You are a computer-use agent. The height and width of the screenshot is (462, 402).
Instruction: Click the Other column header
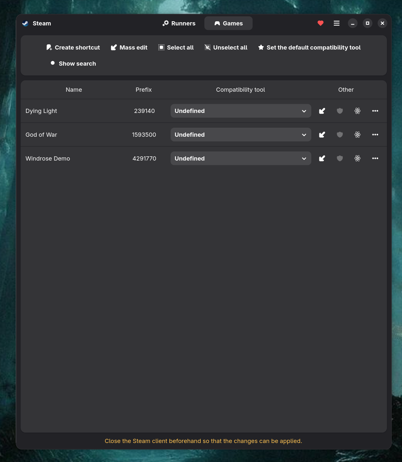346,90
